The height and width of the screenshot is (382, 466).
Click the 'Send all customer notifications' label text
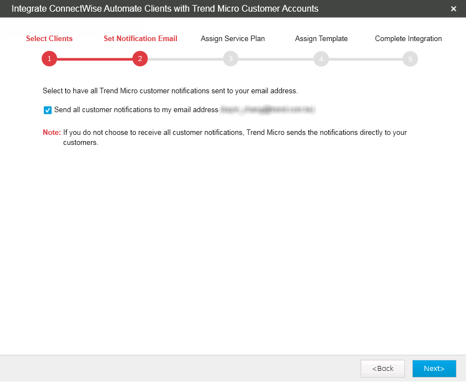pyautogui.click(x=136, y=110)
